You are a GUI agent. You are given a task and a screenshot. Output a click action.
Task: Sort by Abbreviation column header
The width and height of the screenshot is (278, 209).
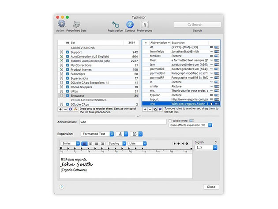160,42
